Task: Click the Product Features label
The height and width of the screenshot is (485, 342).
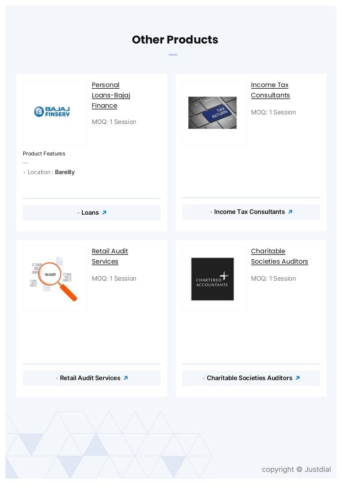Action: 44,153
